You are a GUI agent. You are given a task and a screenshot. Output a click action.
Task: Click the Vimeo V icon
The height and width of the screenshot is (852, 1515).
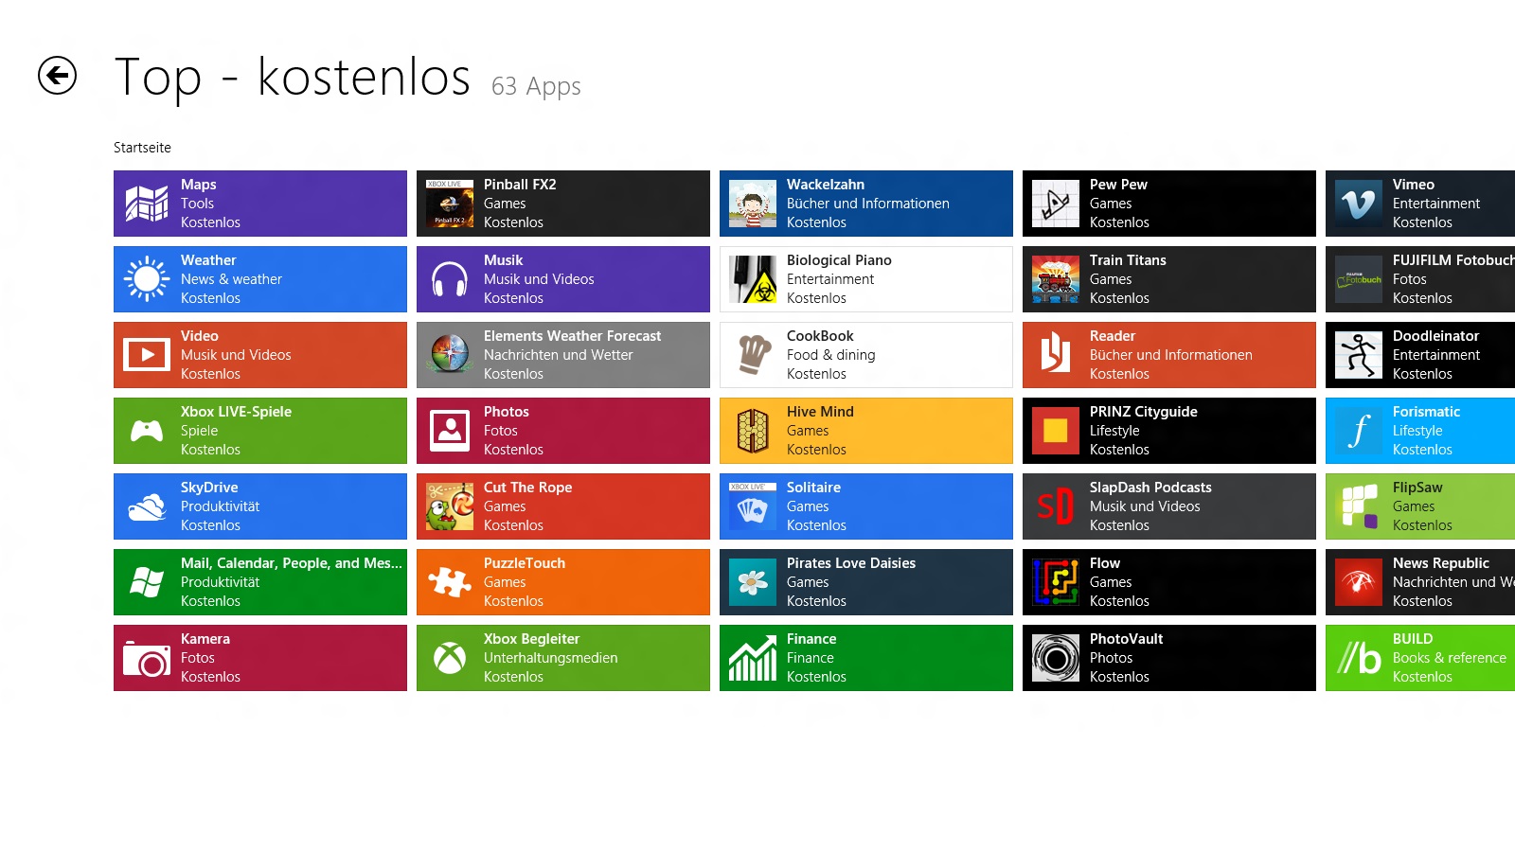click(1359, 204)
